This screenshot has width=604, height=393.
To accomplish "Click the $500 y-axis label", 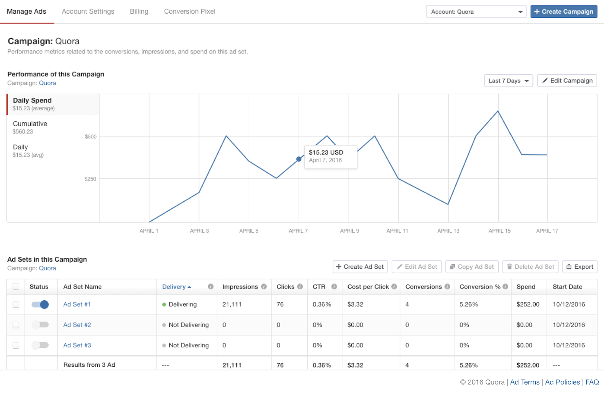I will tap(90, 137).
